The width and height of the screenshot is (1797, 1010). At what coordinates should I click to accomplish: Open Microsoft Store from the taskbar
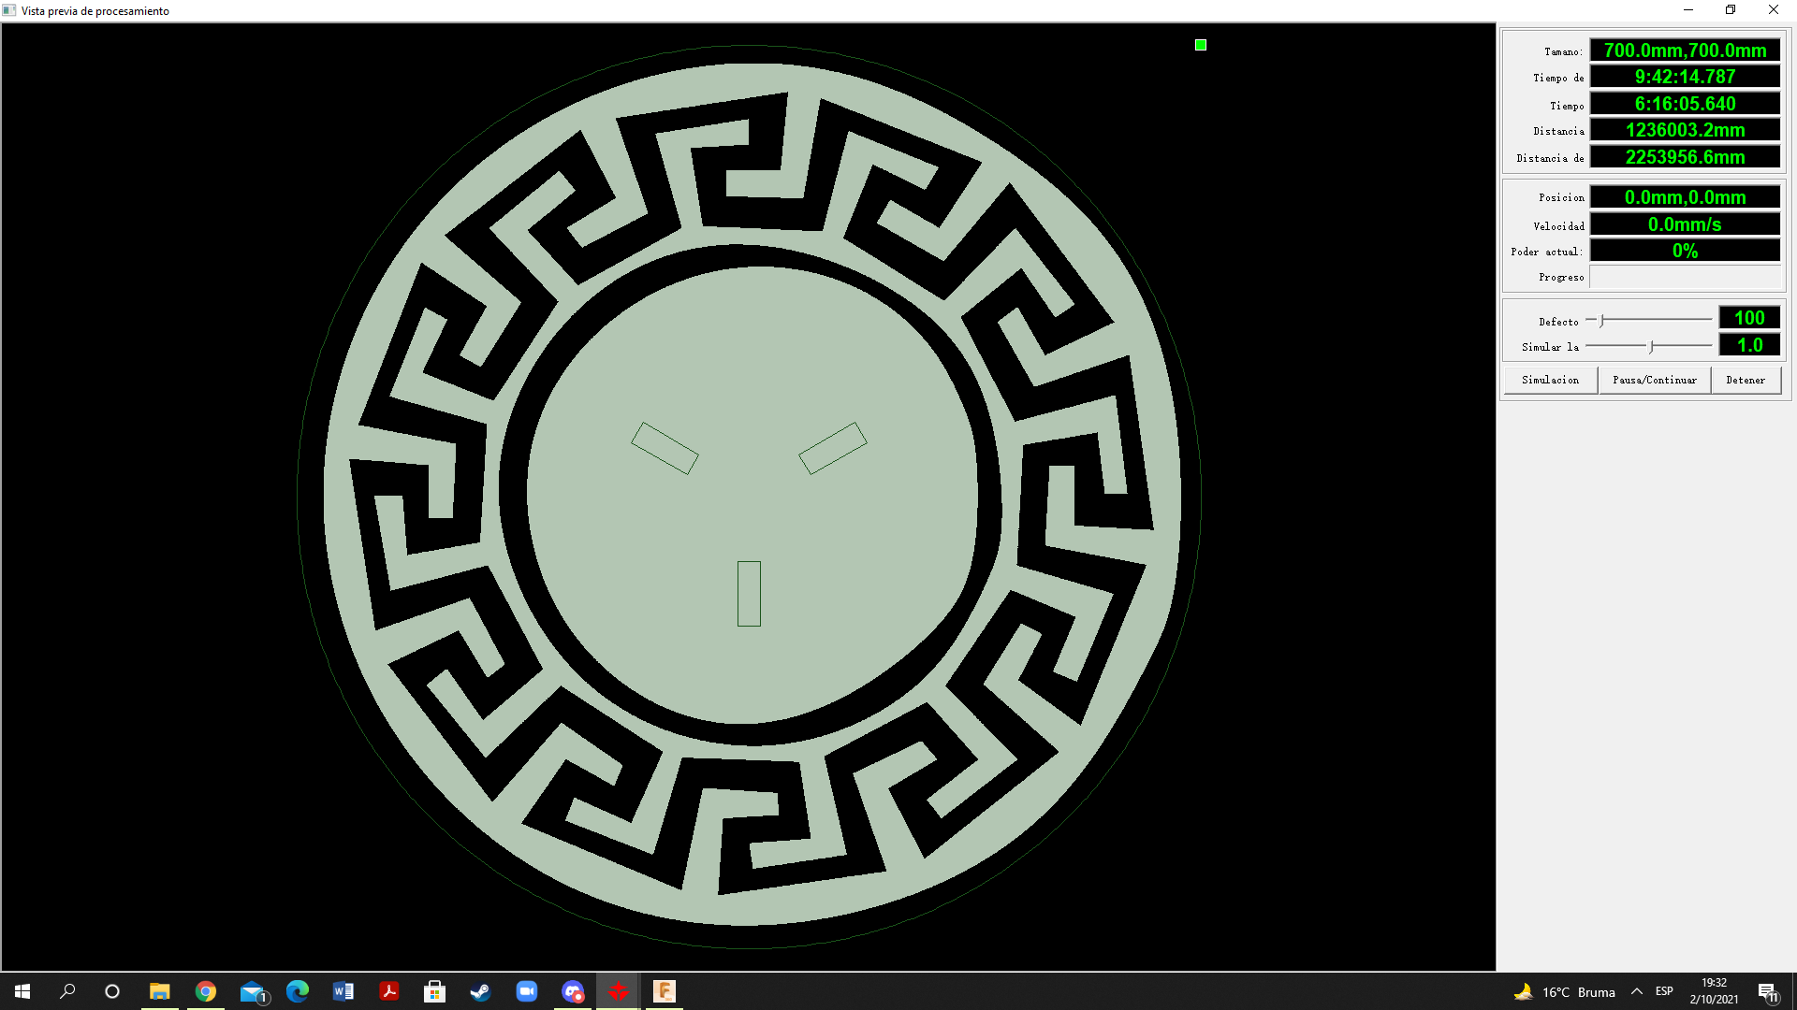[x=434, y=991]
